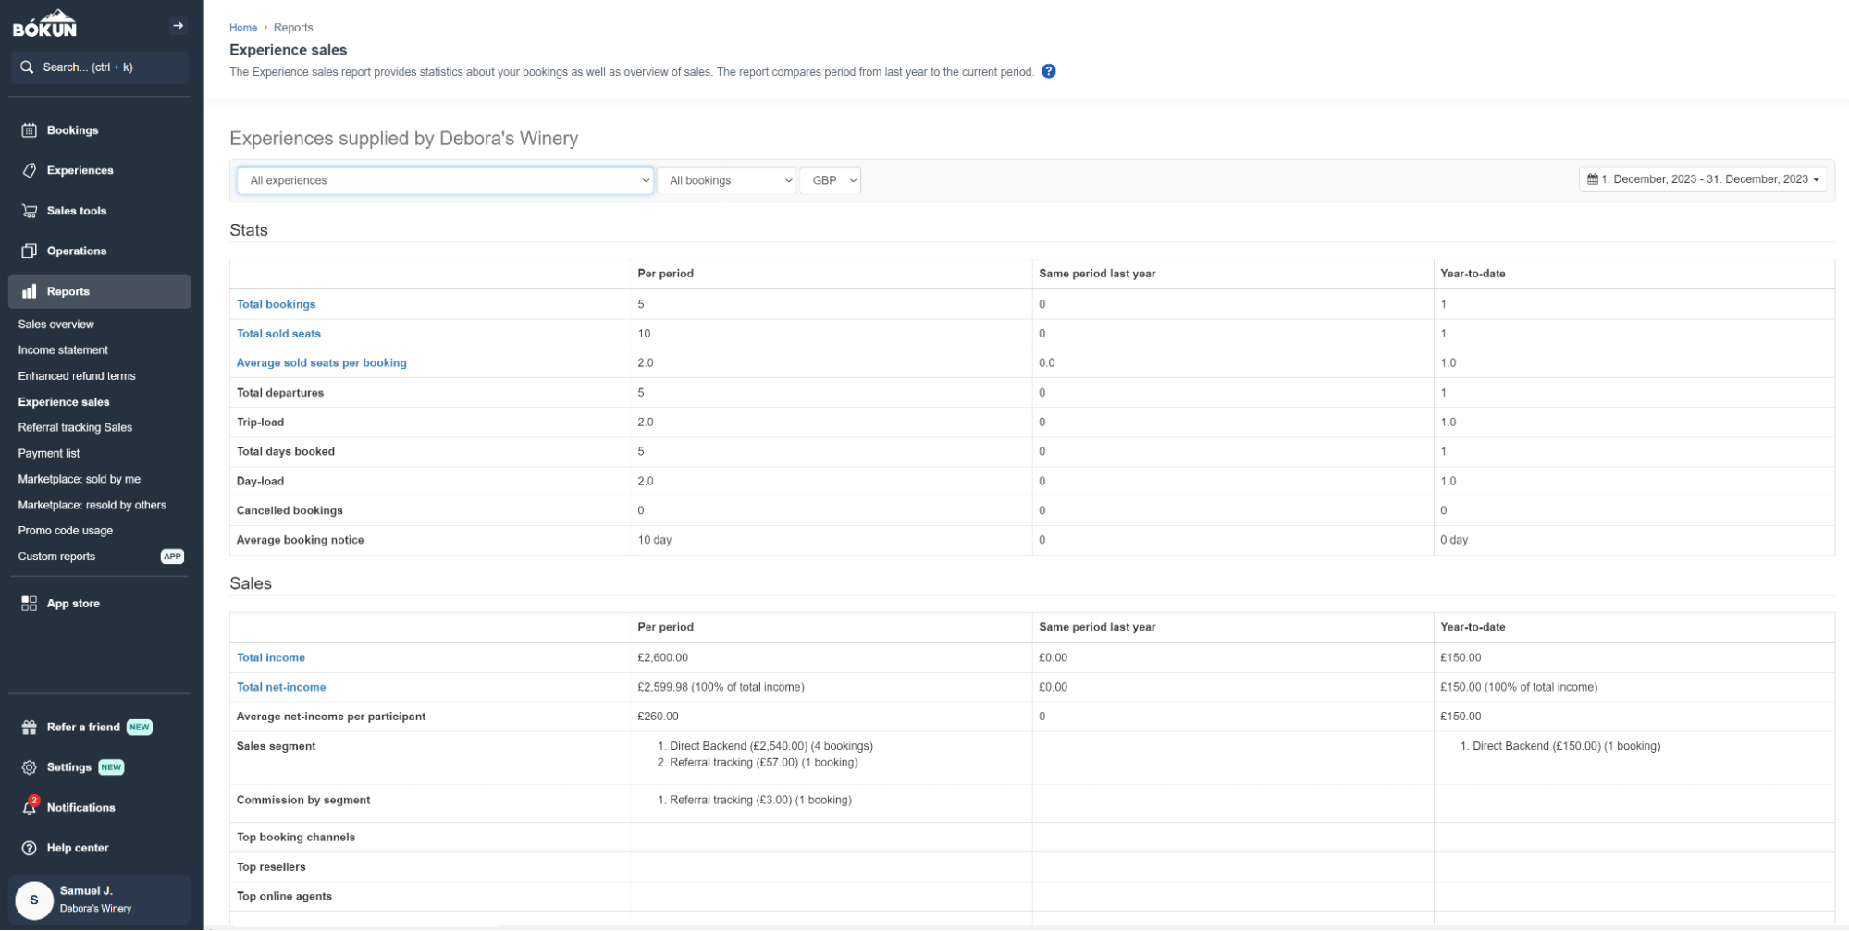The height and width of the screenshot is (931, 1849).
Task: Click the Refer a friend gift icon
Action: point(30,727)
